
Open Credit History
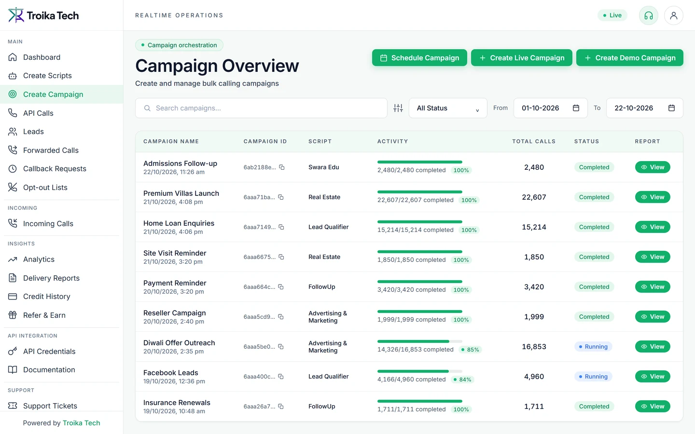61,297
